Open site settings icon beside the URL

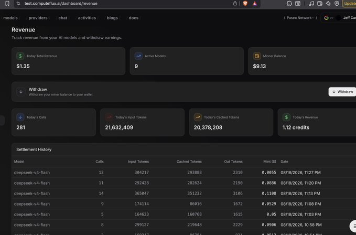pyautogui.click(x=18, y=3)
